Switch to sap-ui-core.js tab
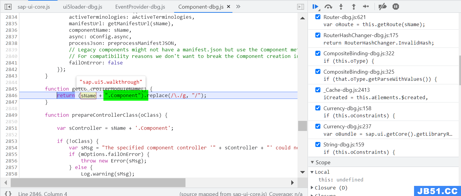Viewport: 461px width, 196px height. (x=34, y=7)
